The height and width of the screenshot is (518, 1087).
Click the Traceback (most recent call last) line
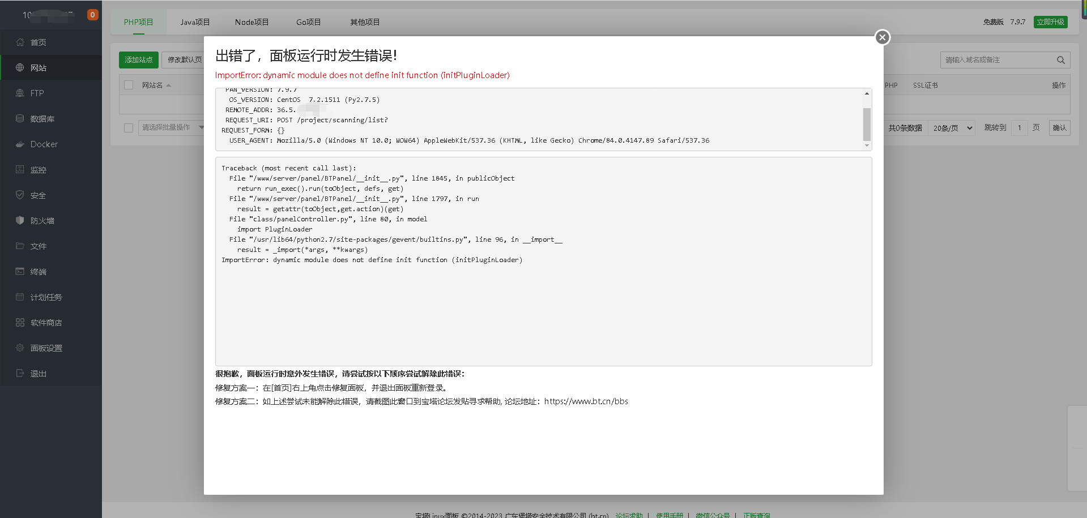coord(289,168)
